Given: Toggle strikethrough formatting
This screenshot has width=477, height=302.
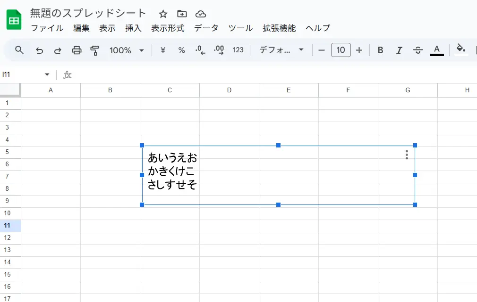Looking at the screenshot, I should (x=417, y=50).
